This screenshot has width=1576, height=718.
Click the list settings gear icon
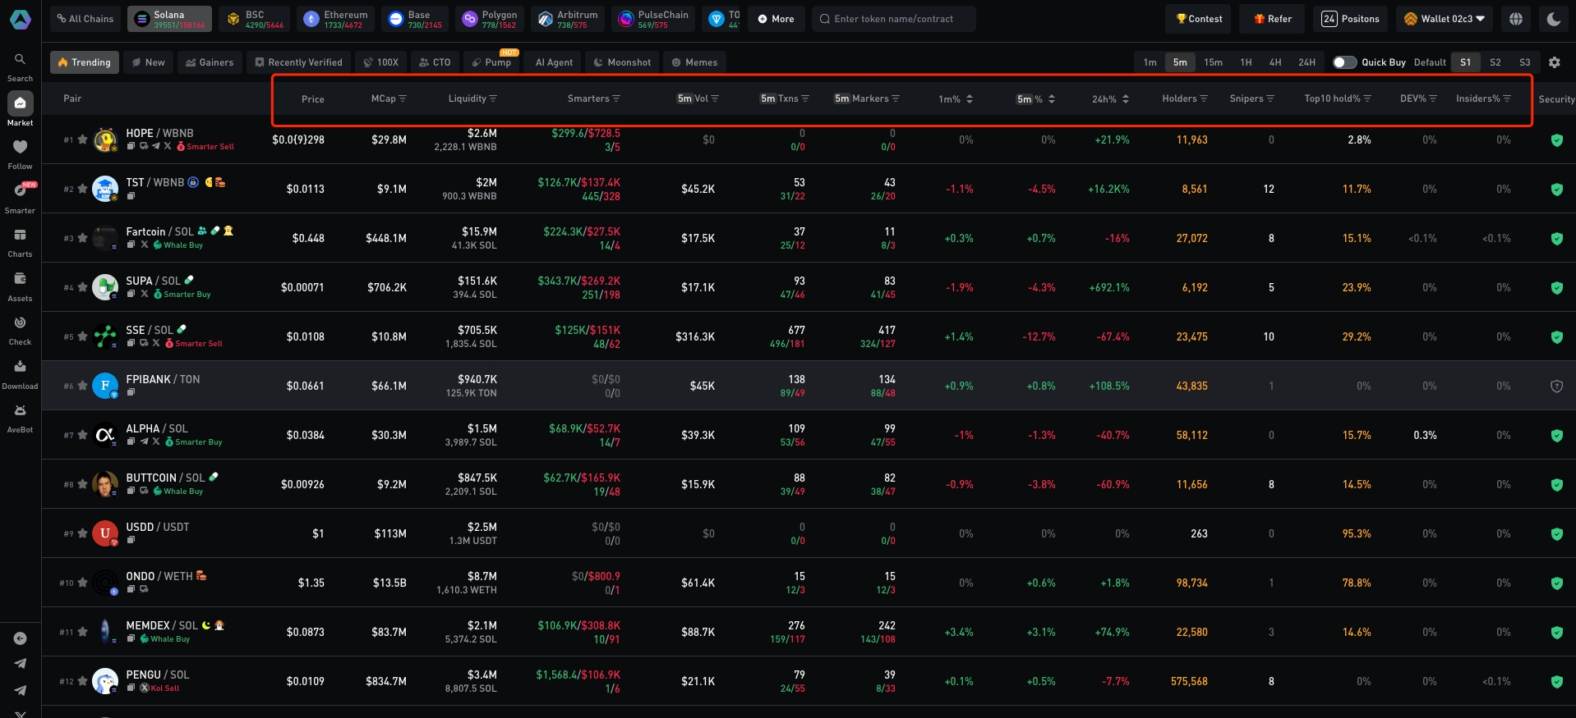pos(1554,62)
